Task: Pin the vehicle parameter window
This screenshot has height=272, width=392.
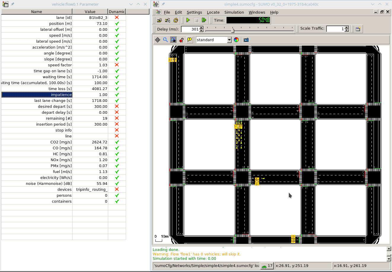Action: (x=12, y=4)
